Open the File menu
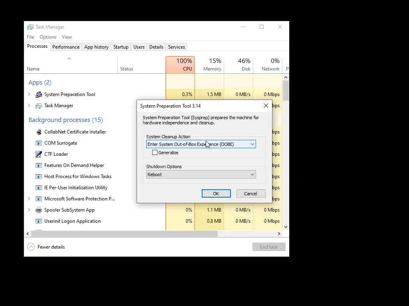This screenshot has height=306, width=409. click(30, 37)
